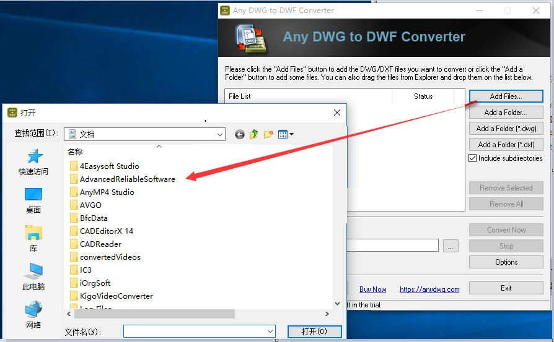Click Add a Folder (*.dwg) button

[x=506, y=129]
